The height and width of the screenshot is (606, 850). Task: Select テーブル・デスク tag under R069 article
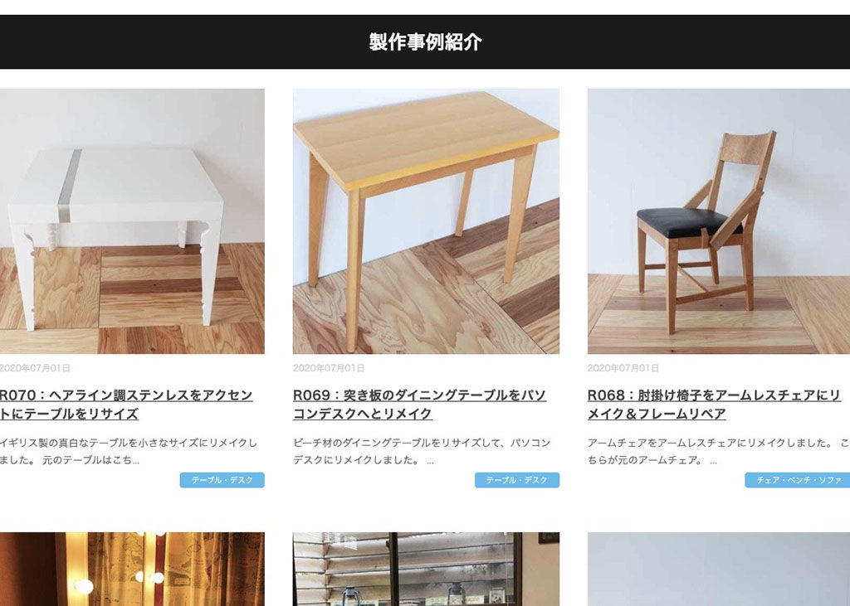tap(517, 480)
